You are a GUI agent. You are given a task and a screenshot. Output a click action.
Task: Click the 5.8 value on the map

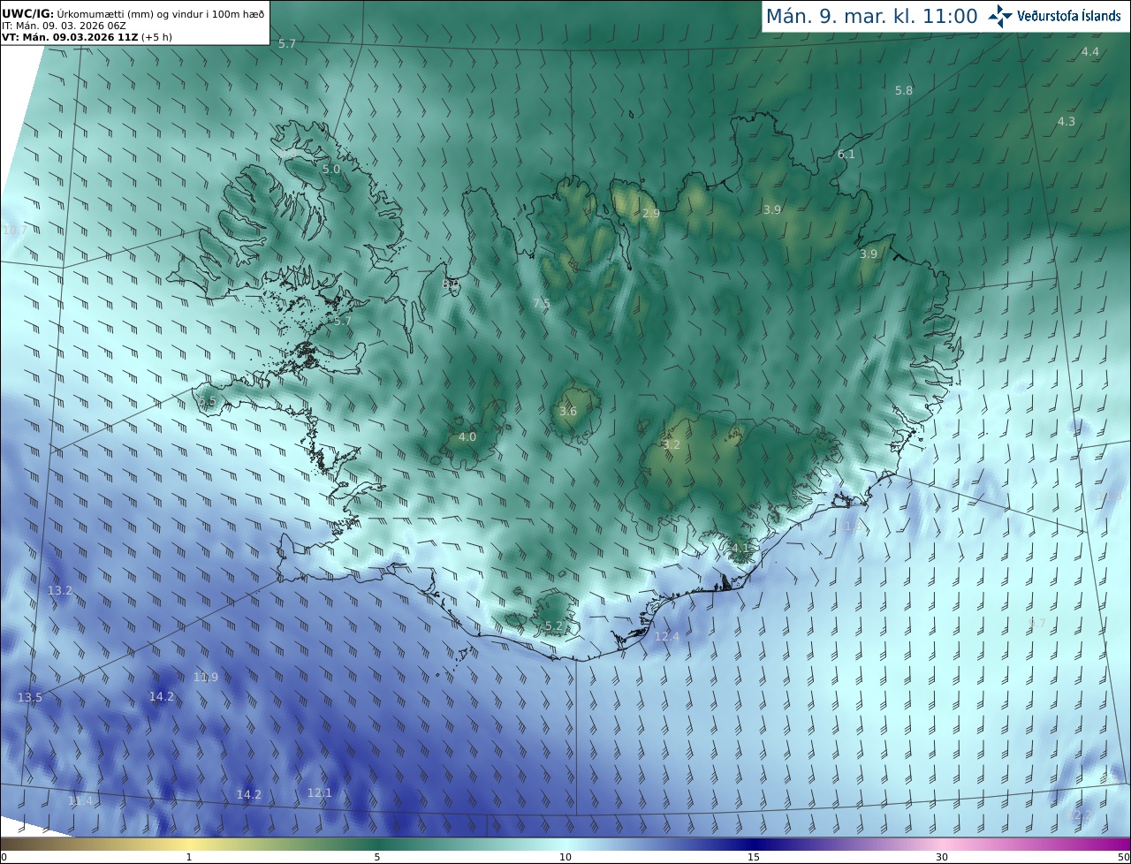pos(904,91)
